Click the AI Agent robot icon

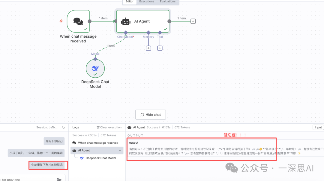[x=125, y=22]
